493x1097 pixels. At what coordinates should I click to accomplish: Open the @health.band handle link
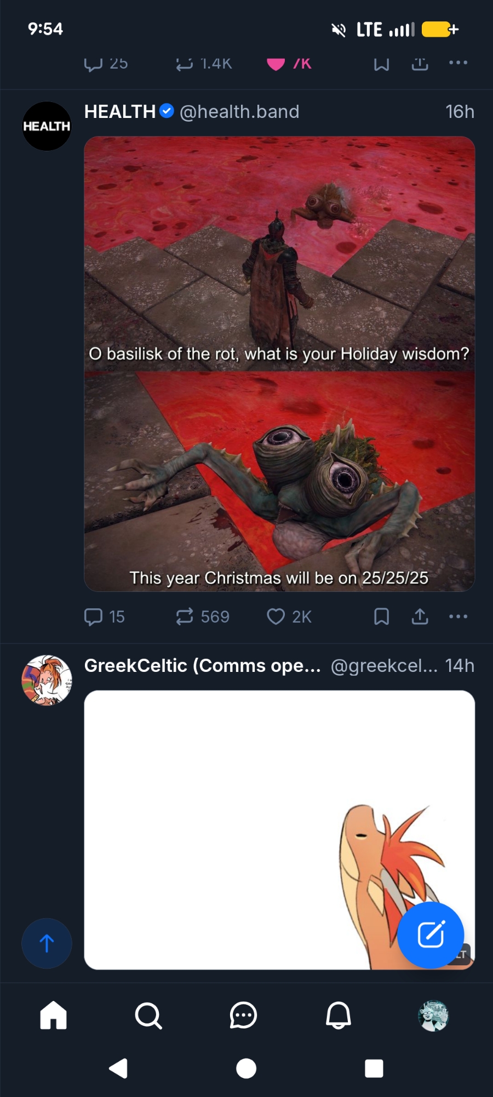pos(239,112)
